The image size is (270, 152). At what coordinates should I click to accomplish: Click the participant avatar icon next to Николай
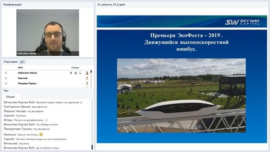87,78
